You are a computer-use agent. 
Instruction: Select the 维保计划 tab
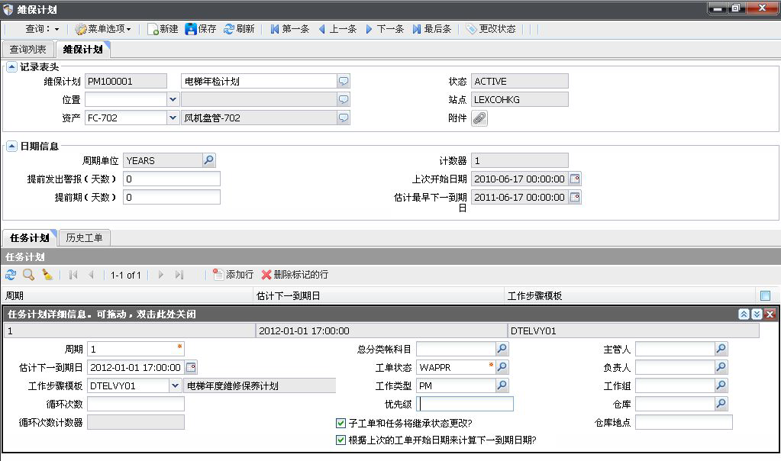82,50
